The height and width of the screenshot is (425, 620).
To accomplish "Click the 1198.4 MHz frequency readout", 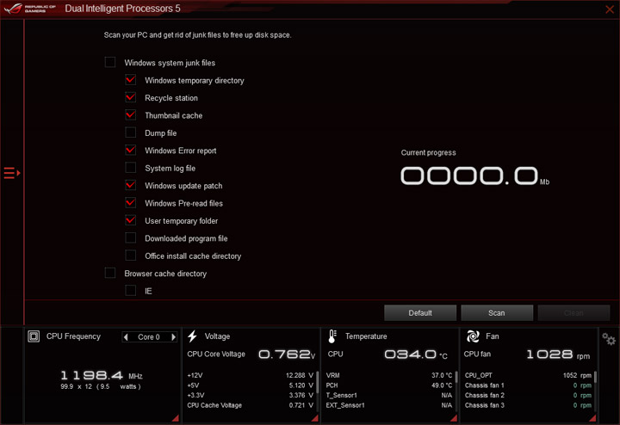I will 102,375.
